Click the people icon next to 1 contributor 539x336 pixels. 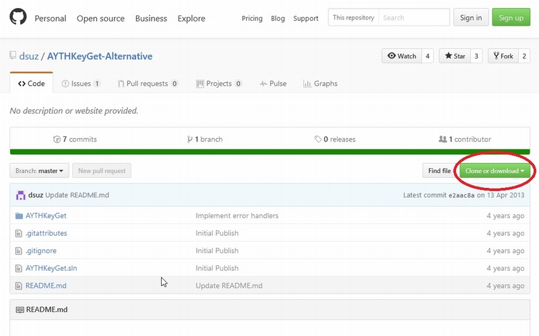[x=443, y=139]
